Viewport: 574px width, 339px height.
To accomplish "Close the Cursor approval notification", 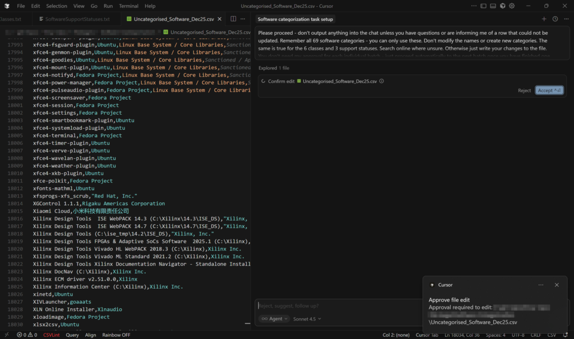I will [x=557, y=285].
